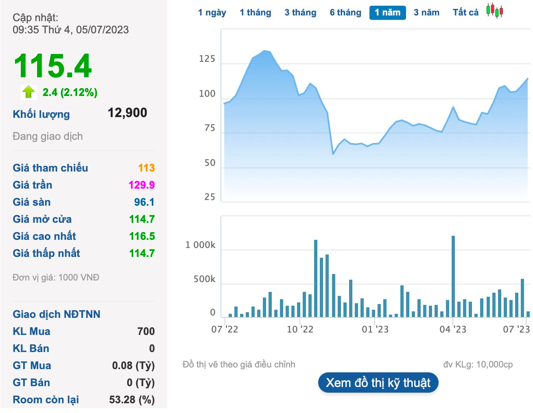Click the price chart's peak above 125
Viewport: 533px width, 413px height.
pos(264,50)
